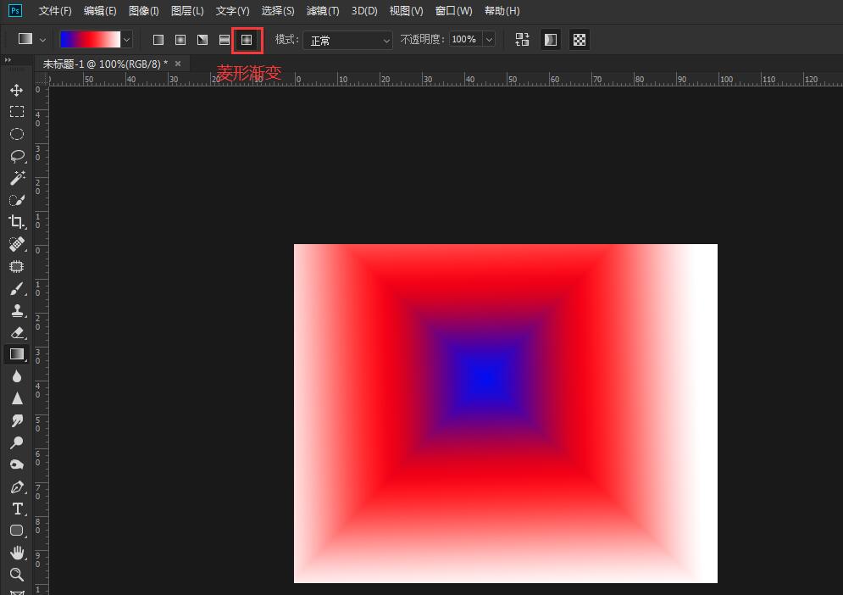Image resolution: width=843 pixels, height=595 pixels.
Task: Select the Healing Brush bandage tool
Action: [17, 244]
